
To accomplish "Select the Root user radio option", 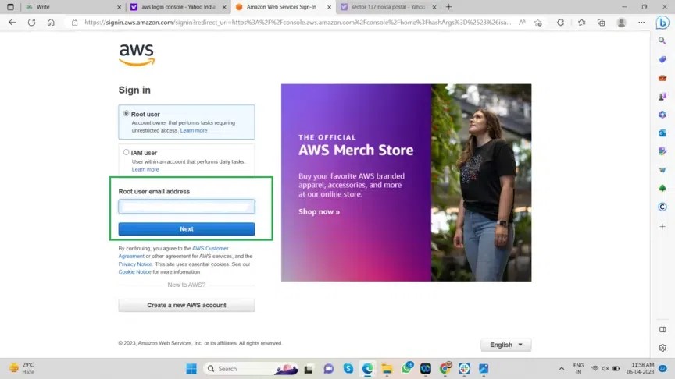I will pos(127,114).
